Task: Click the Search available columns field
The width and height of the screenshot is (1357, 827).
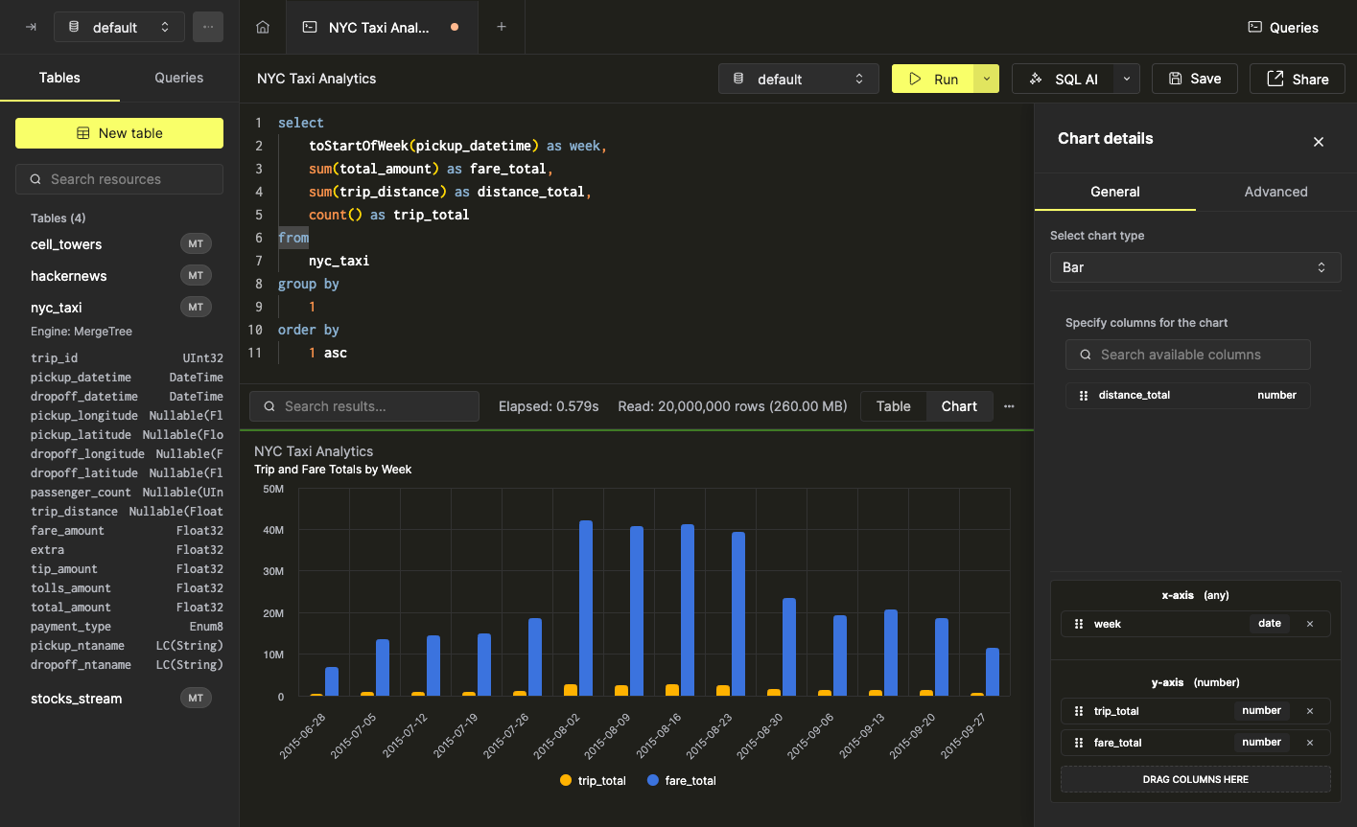Action: pyautogui.click(x=1188, y=355)
